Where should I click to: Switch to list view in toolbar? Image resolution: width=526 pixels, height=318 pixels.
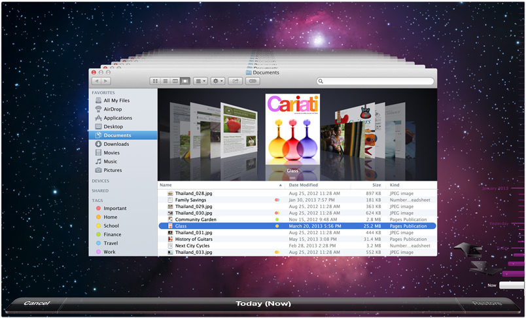[165, 81]
